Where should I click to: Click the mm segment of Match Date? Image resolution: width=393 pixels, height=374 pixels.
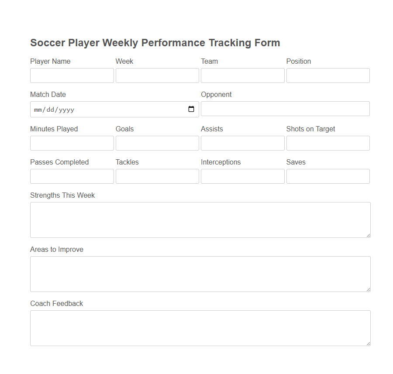38,110
